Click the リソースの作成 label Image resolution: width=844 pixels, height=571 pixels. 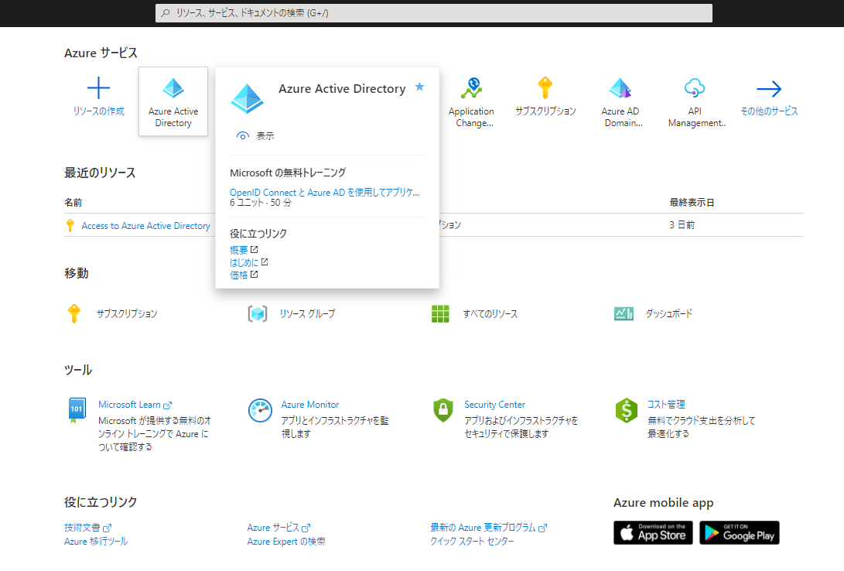pyautogui.click(x=98, y=111)
